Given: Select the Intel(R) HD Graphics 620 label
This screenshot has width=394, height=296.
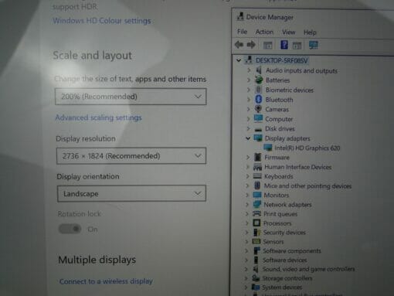Looking at the screenshot, I should click(307, 148).
